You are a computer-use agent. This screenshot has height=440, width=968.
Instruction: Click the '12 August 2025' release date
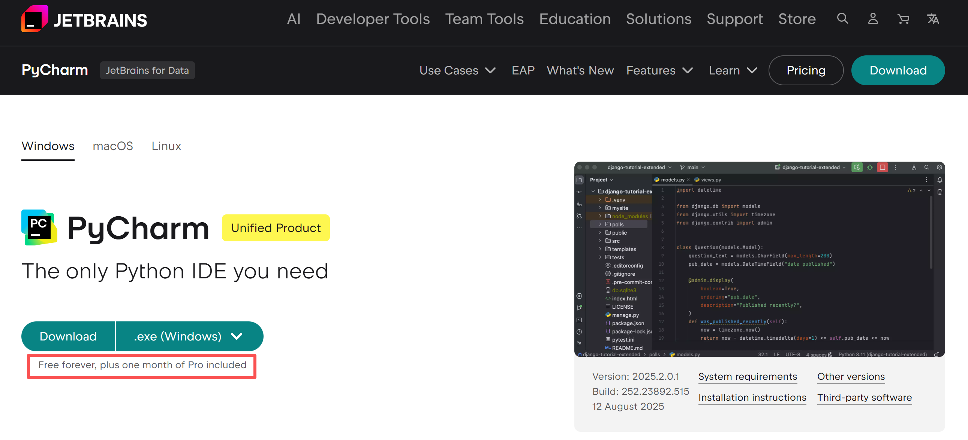pyautogui.click(x=628, y=406)
